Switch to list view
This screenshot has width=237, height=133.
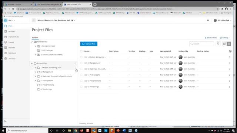229,44
